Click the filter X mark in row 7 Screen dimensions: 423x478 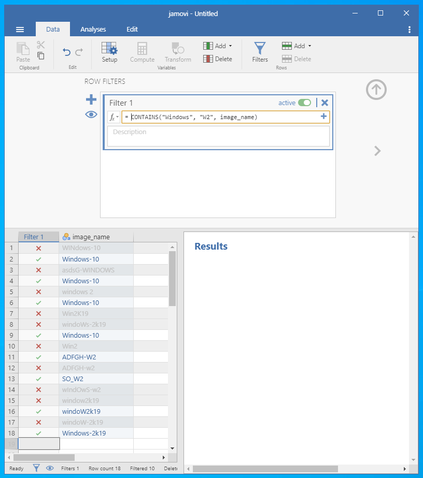coord(38,313)
